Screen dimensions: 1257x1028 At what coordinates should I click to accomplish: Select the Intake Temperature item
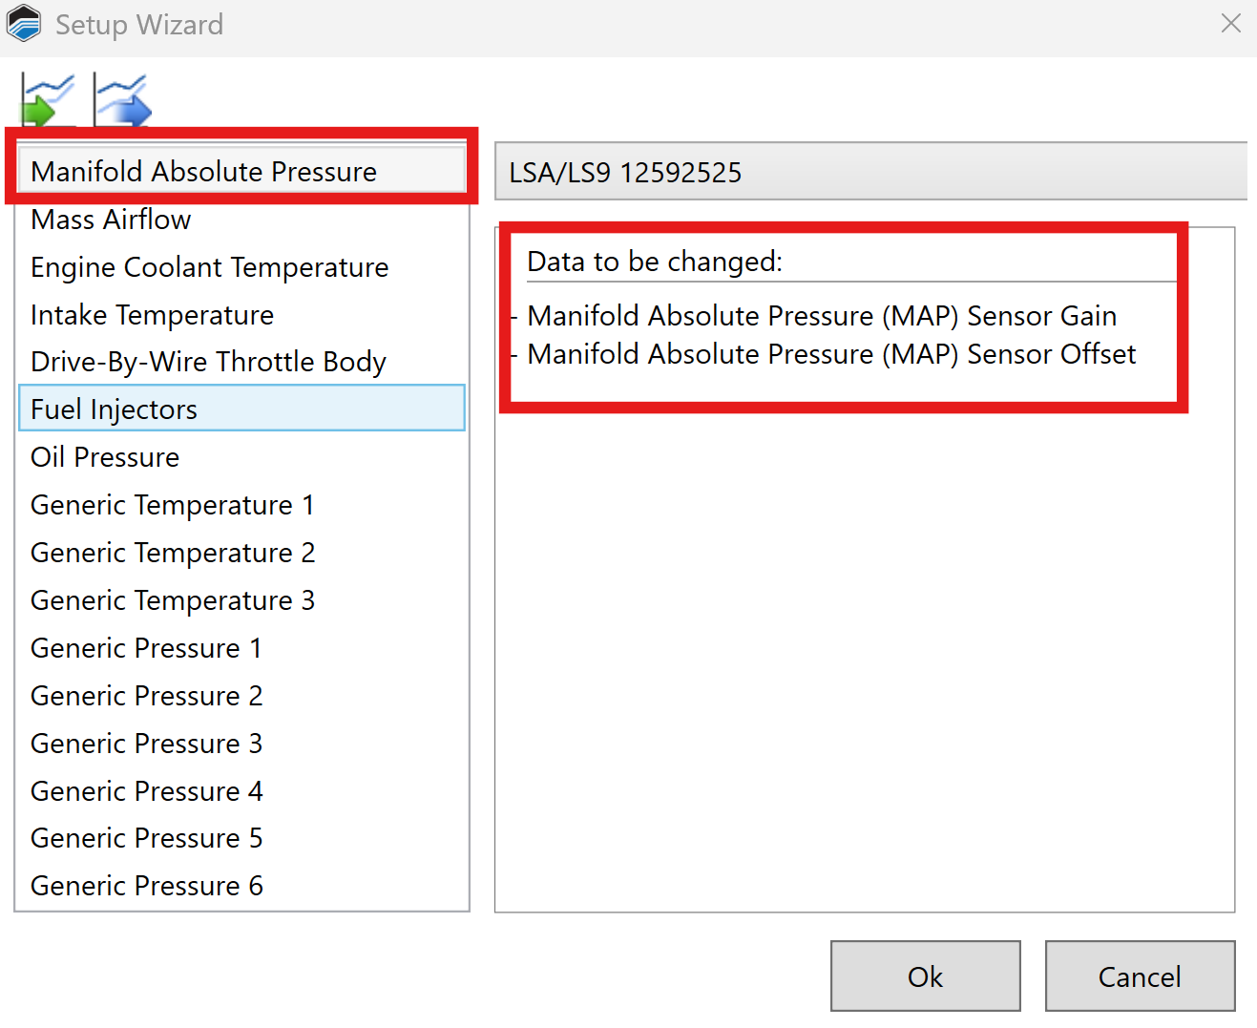pyautogui.click(x=152, y=315)
